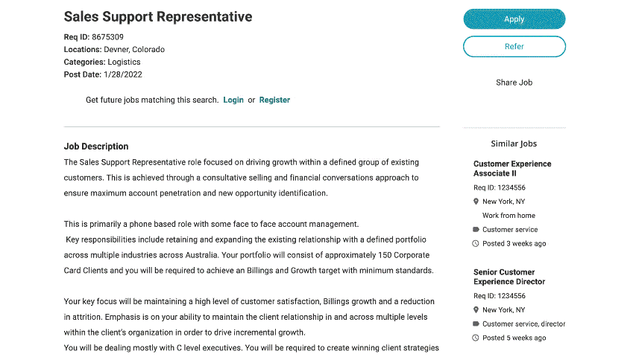Click the Logistics category value

(124, 62)
